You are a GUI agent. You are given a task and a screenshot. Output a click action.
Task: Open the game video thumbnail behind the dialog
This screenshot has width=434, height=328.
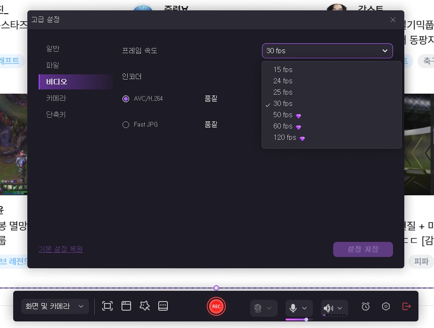(x=14, y=144)
